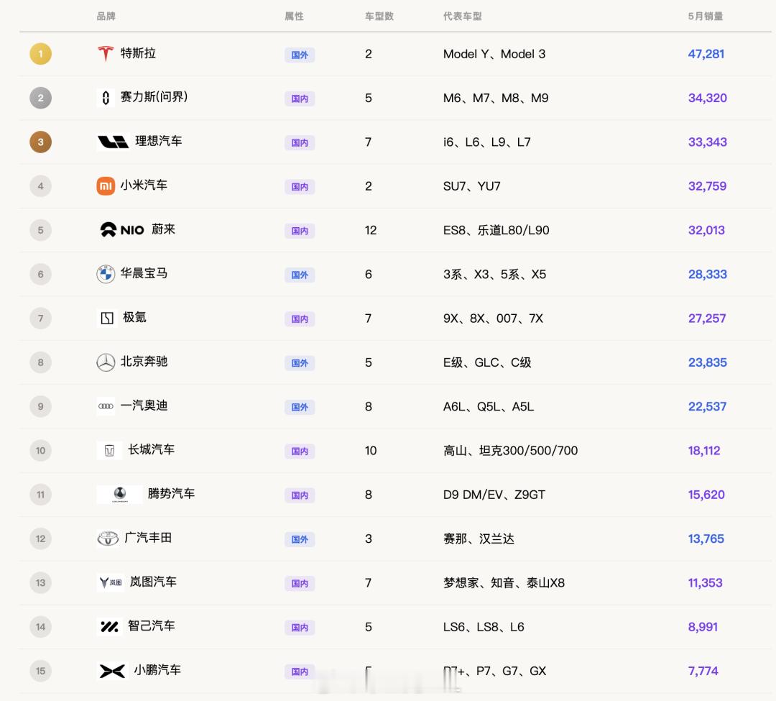The image size is (776, 701).
Task: Click the 国内 tag in the 小鹏汽车 row
Action: coord(300,672)
